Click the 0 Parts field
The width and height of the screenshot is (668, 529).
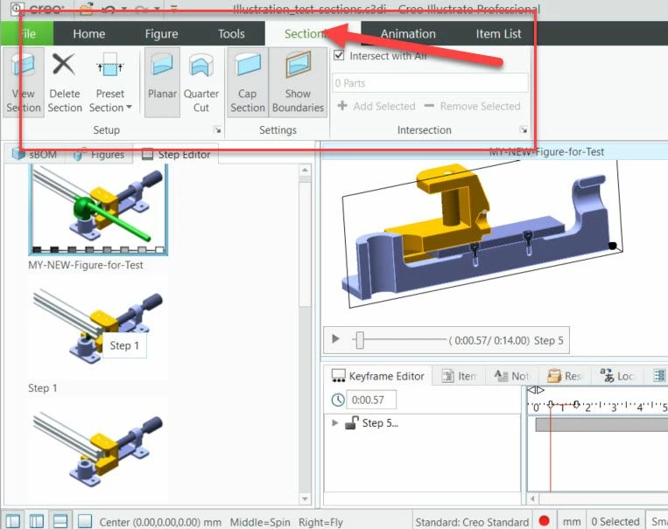[430, 83]
